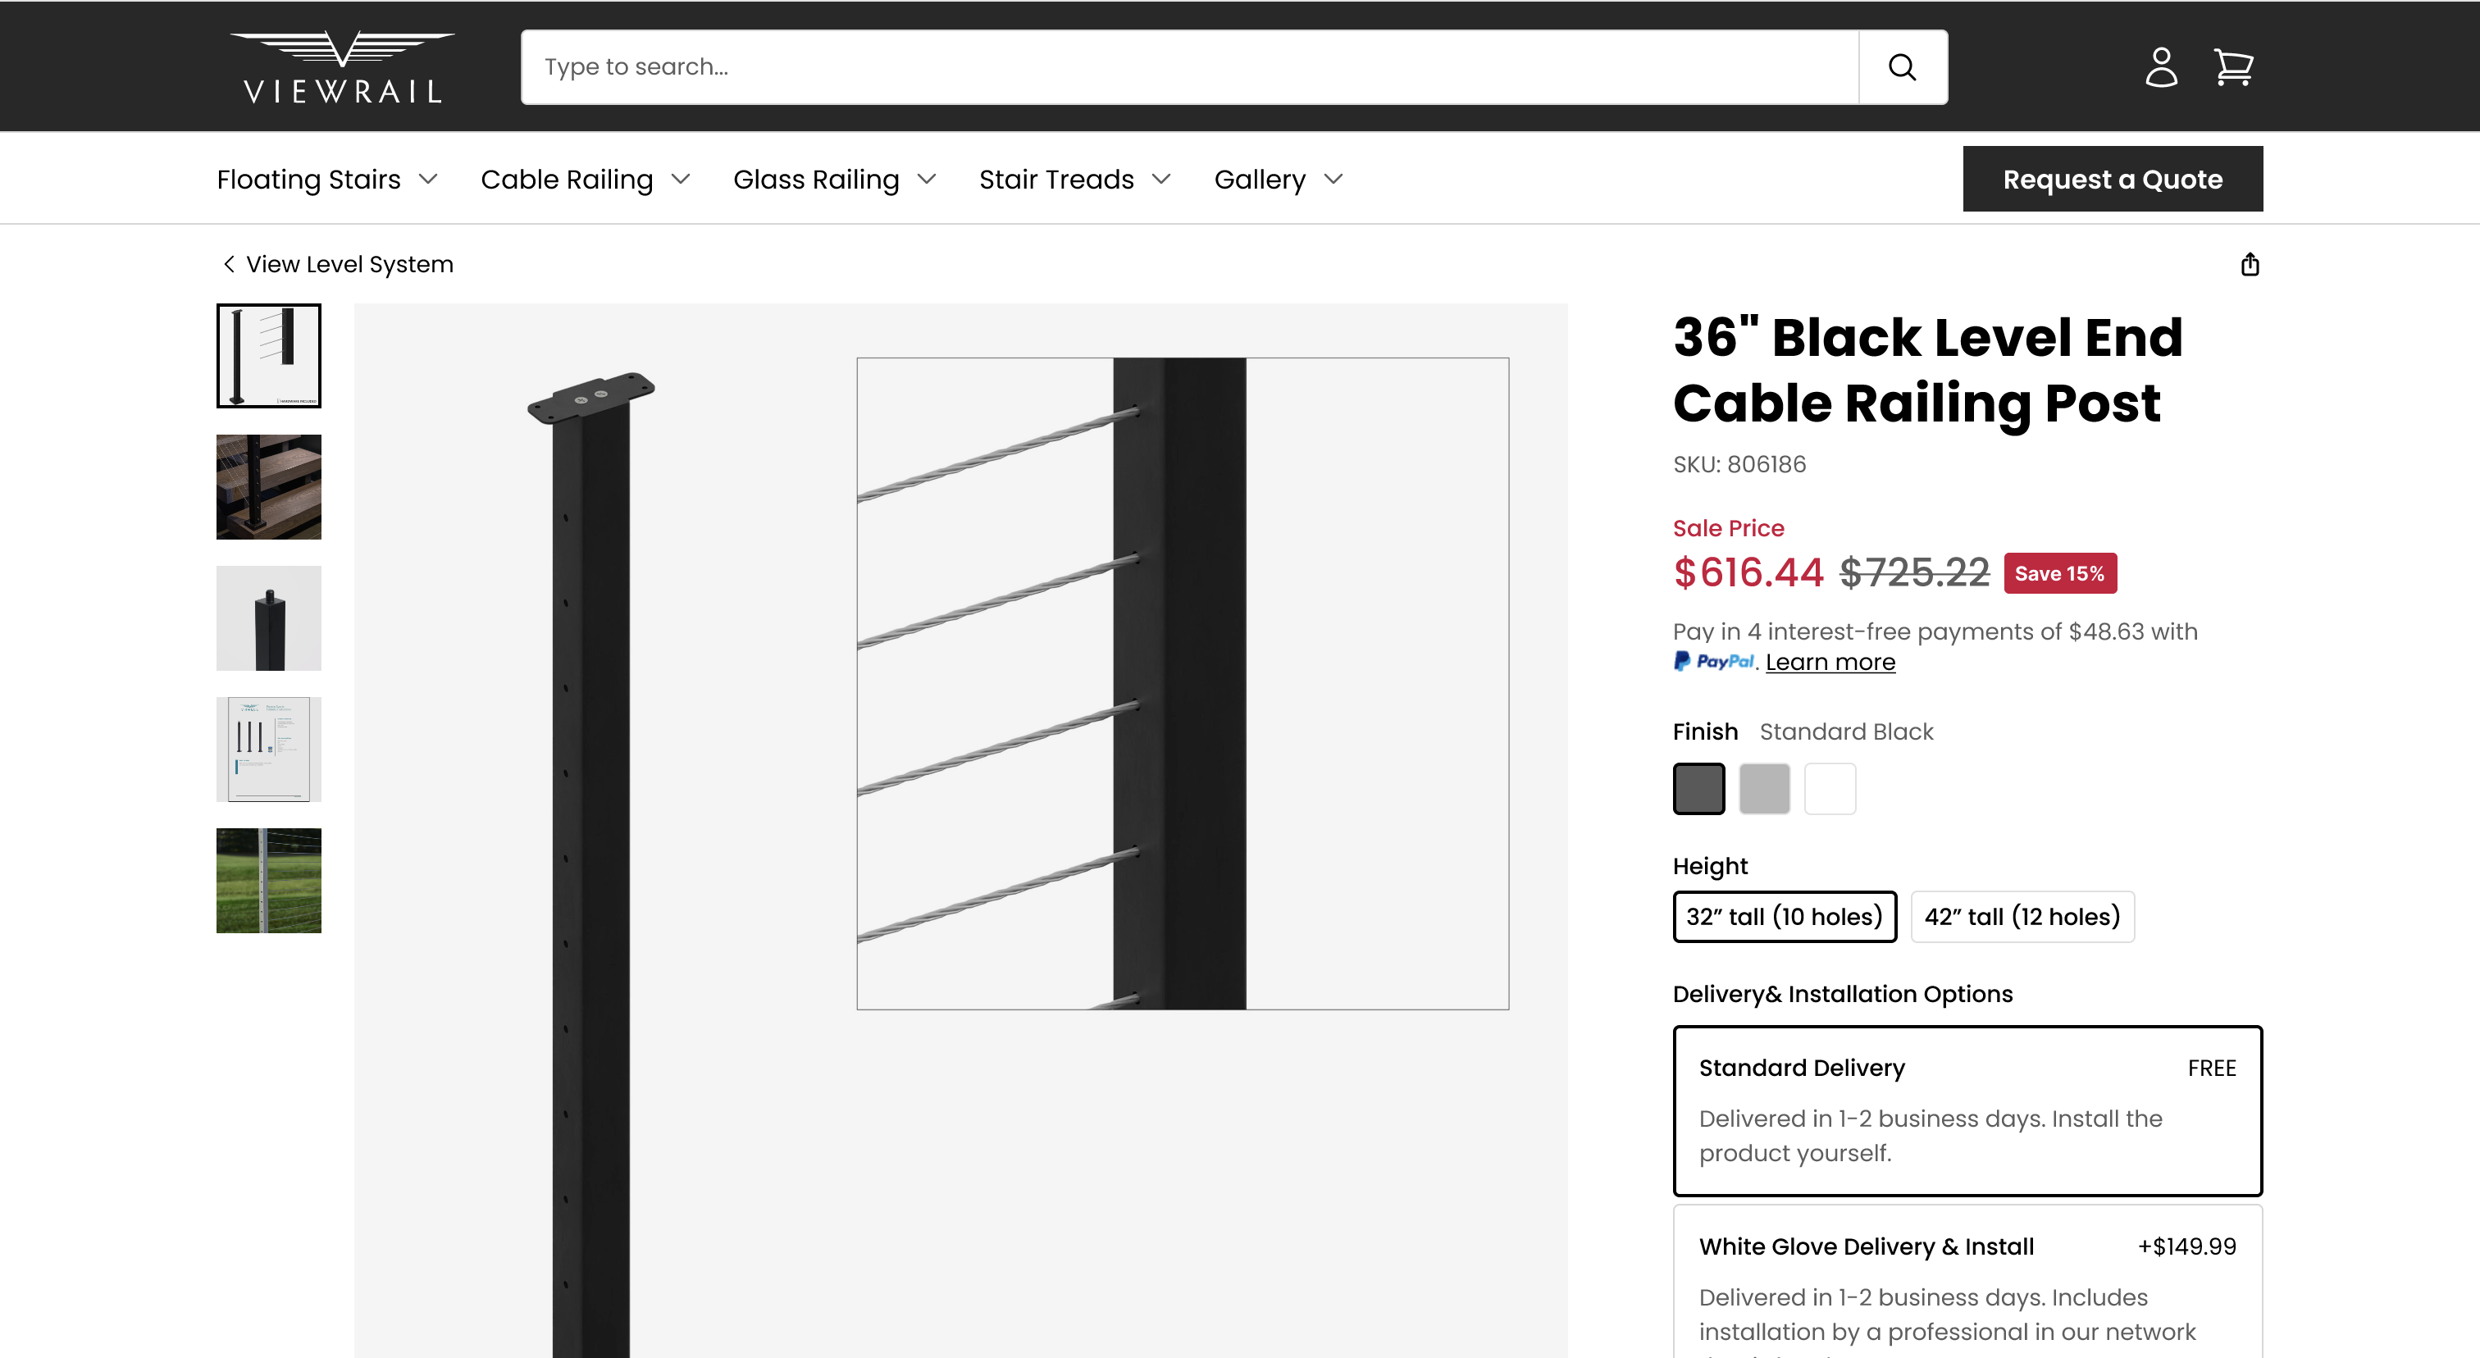Open the search magnifier icon
The width and height of the screenshot is (2480, 1358).
pyautogui.click(x=1901, y=66)
